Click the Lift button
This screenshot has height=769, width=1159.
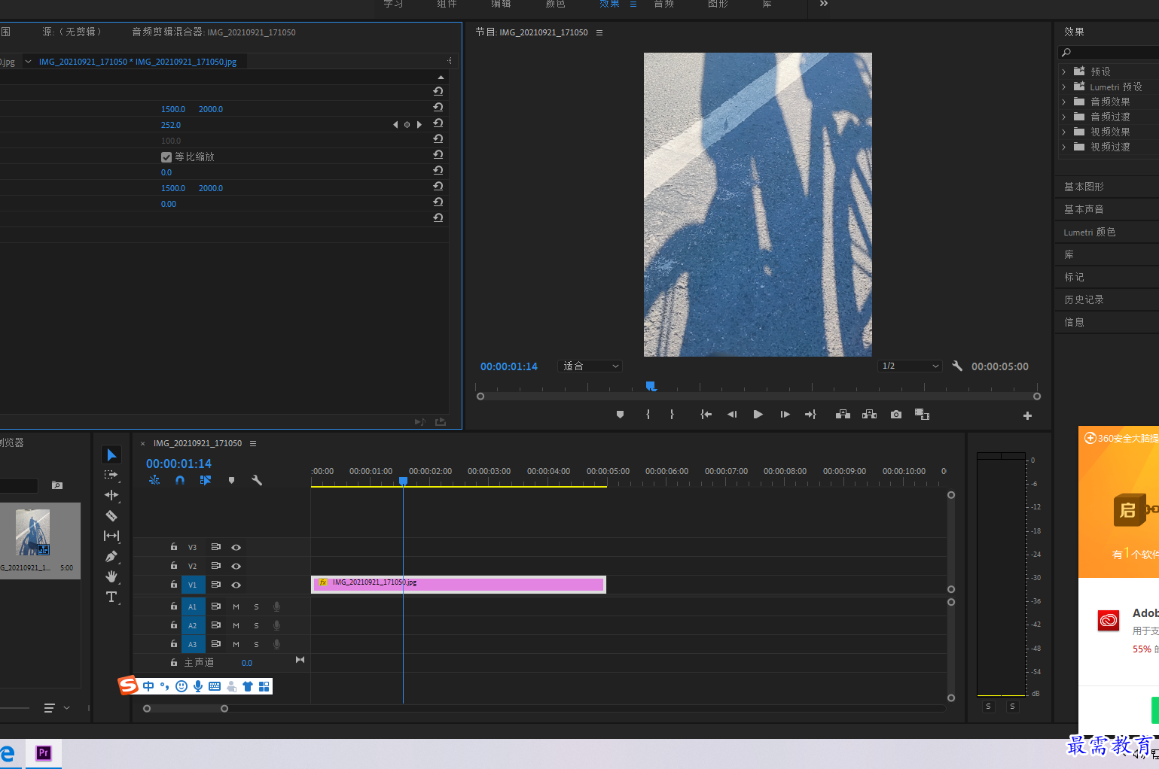click(x=843, y=415)
